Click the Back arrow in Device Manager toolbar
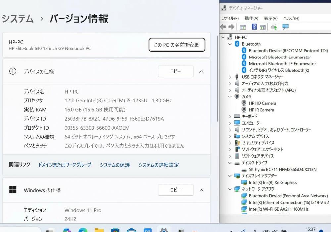Viewport: 331px width, 232px height. pyautogui.click(x=223, y=27)
